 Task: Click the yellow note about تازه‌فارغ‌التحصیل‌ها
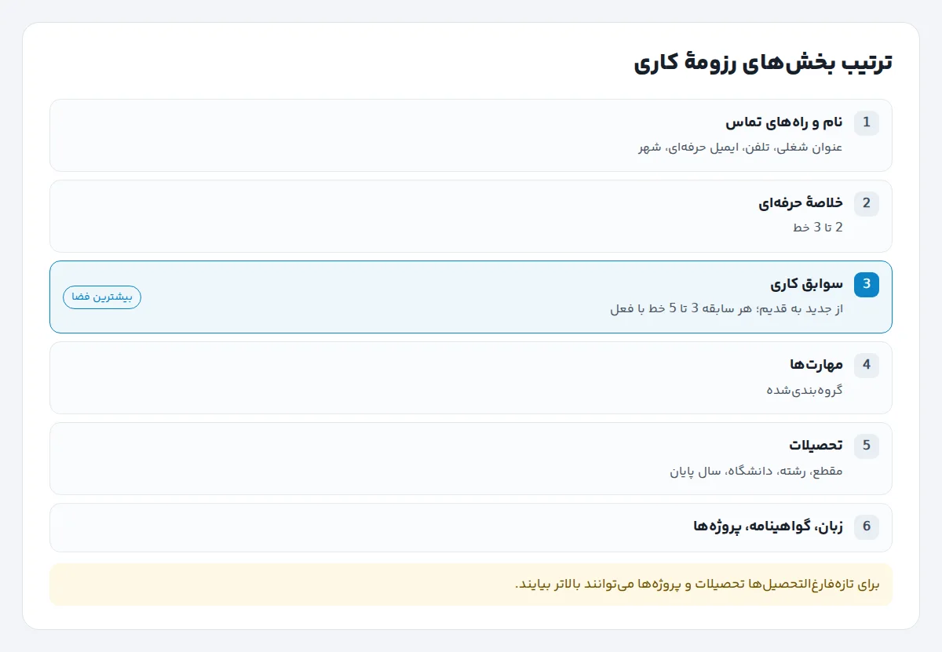coord(471,585)
